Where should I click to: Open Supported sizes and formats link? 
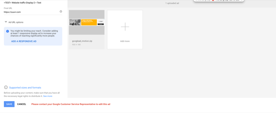[25, 88]
